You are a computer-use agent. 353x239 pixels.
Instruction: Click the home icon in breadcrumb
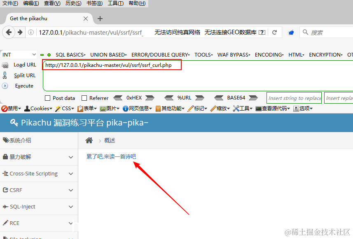(89, 140)
